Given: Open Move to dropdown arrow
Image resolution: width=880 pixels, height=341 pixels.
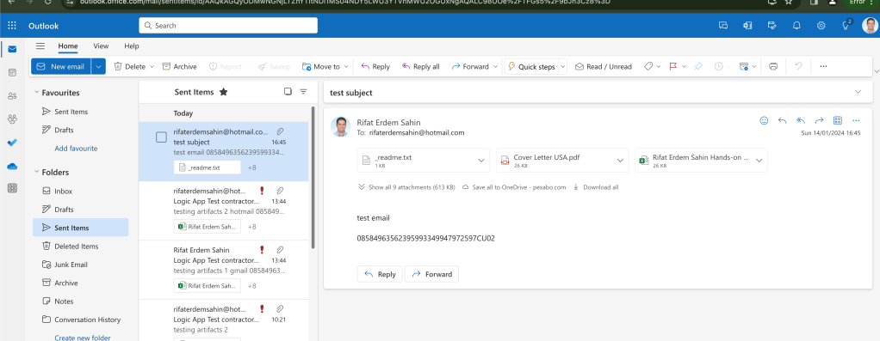Looking at the screenshot, I should click(x=346, y=67).
